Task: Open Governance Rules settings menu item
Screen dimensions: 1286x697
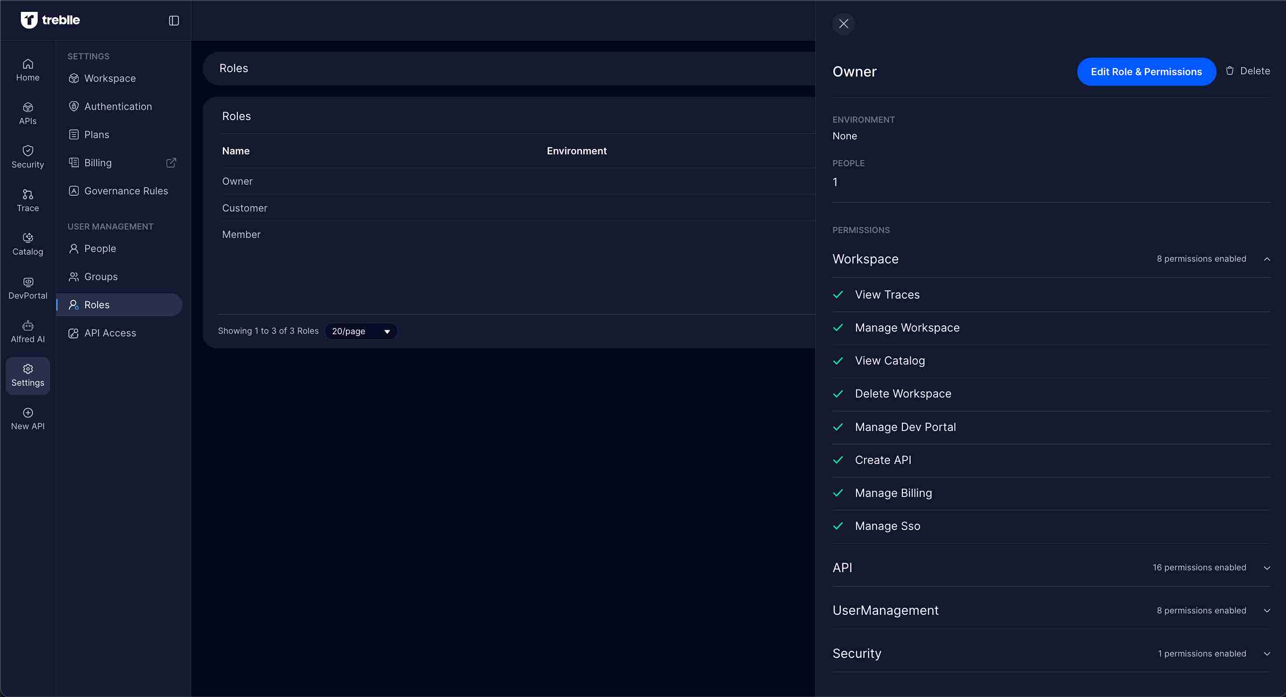Action: [x=126, y=191]
